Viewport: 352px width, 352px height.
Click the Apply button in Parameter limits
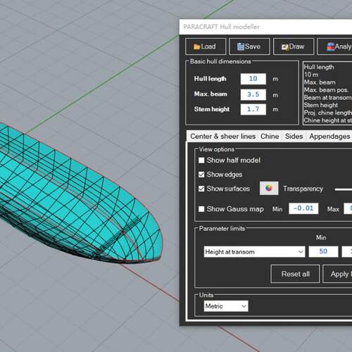click(337, 274)
